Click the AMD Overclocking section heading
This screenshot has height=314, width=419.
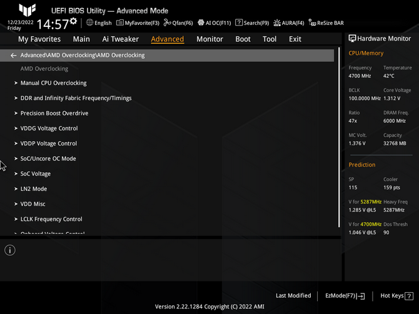(x=44, y=69)
